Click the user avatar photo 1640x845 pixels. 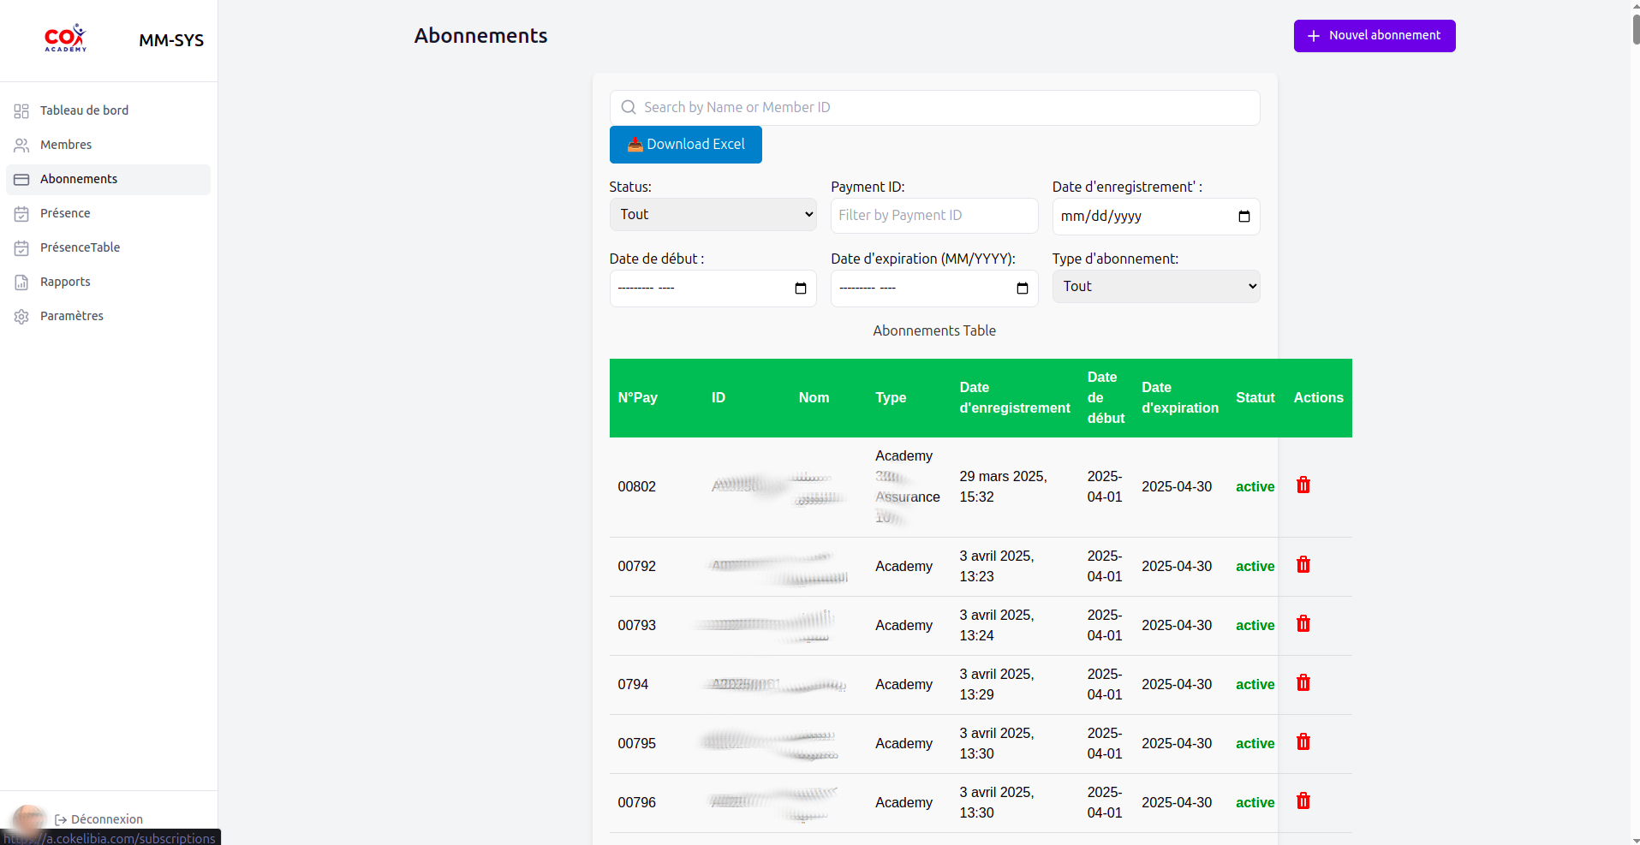coord(28,818)
